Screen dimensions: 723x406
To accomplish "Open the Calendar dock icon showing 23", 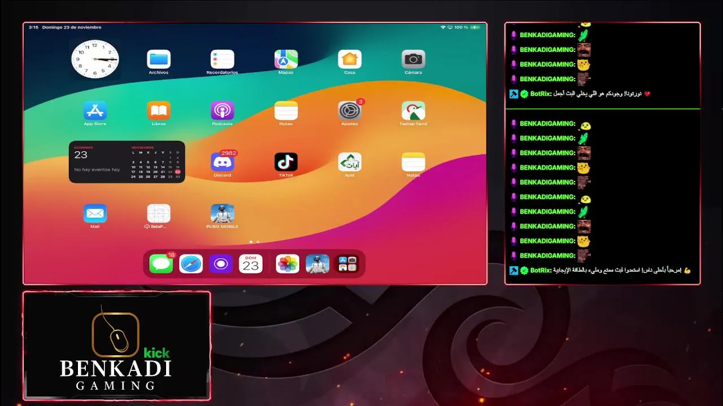I will pos(251,263).
